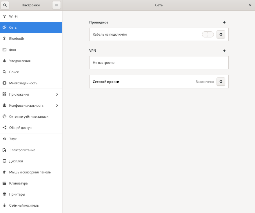This screenshot has width=255, height=213.
Task: Go to Клавиатура settings
Action: click(18, 183)
